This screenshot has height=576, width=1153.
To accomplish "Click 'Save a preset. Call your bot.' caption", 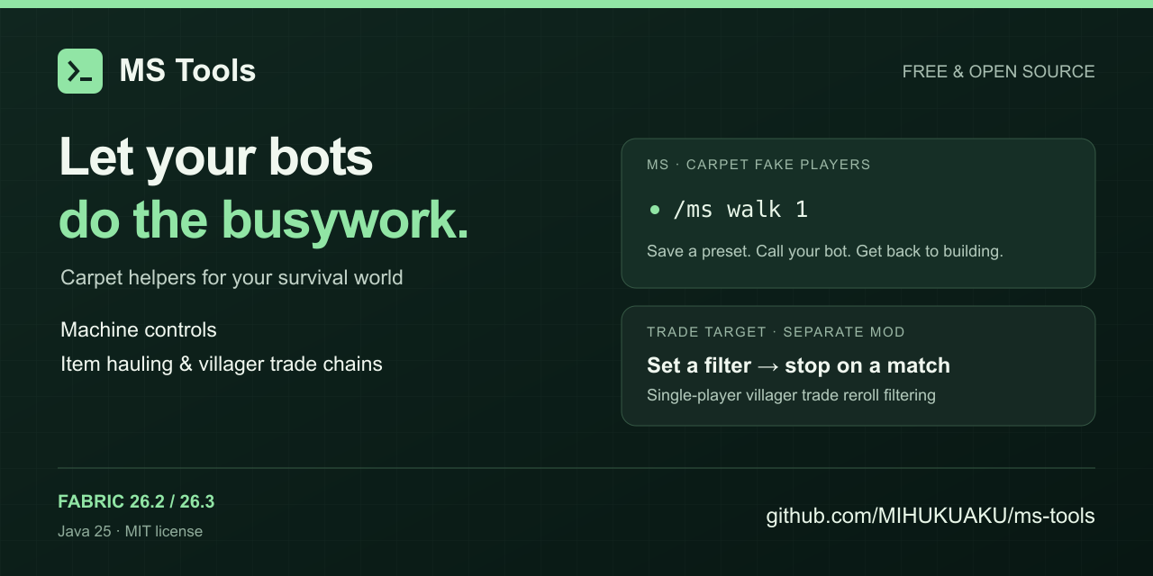I will pos(749,251).
